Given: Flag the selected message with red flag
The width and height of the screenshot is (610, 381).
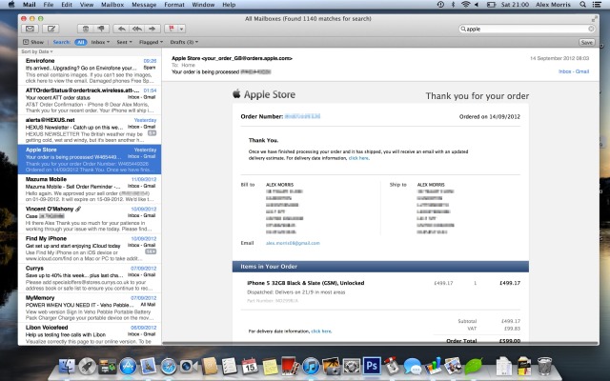Looking at the screenshot, I should 172,29.
